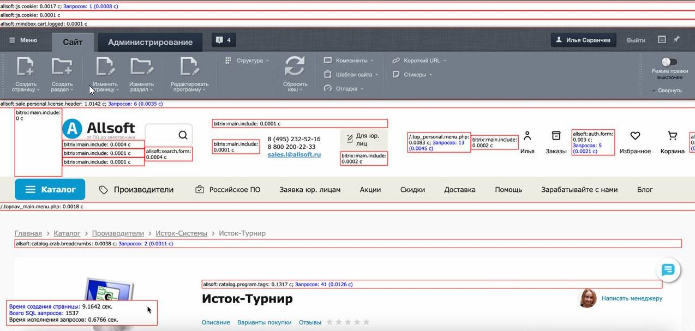
Task: Expand the Шаблон сайта dropdown
Action: pos(351,75)
